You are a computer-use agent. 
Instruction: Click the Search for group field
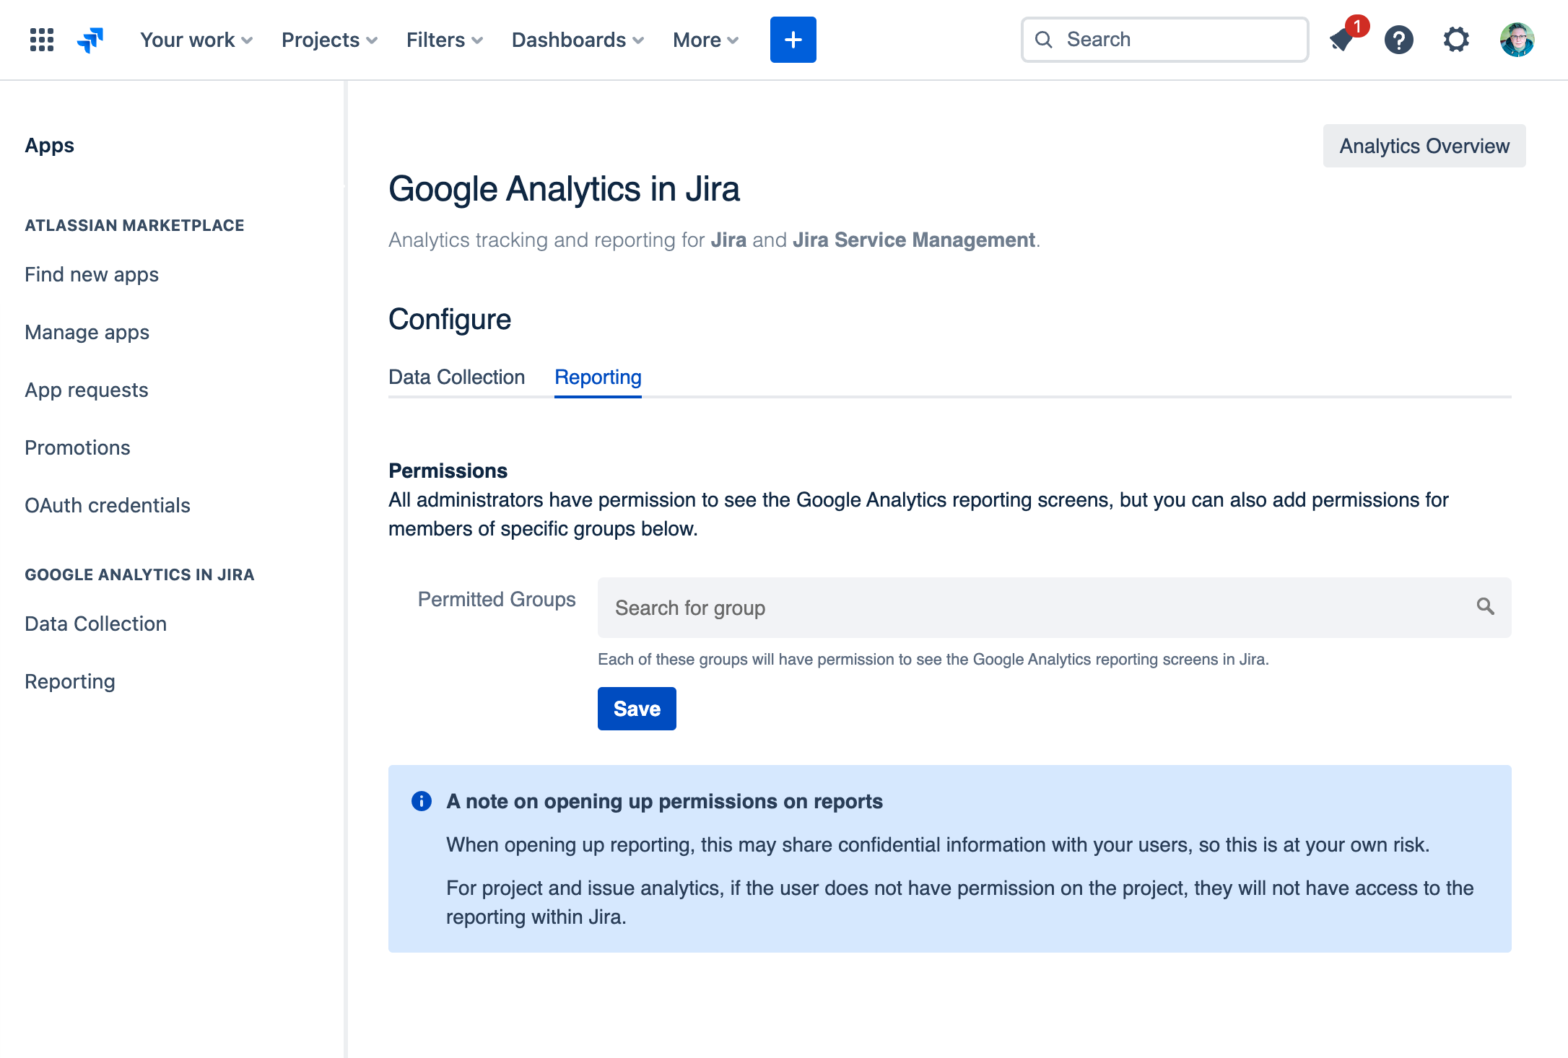[x=1032, y=608]
